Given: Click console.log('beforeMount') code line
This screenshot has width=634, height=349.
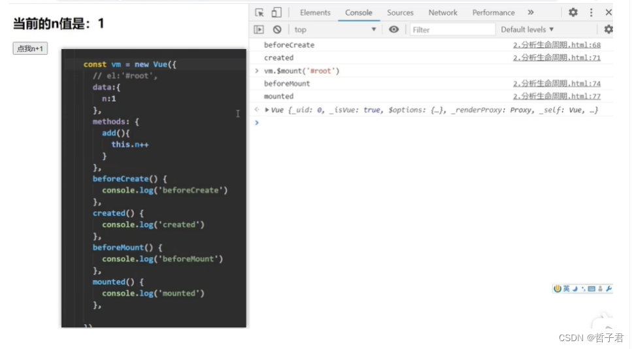Looking at the screenshot, I should point(163,259).
